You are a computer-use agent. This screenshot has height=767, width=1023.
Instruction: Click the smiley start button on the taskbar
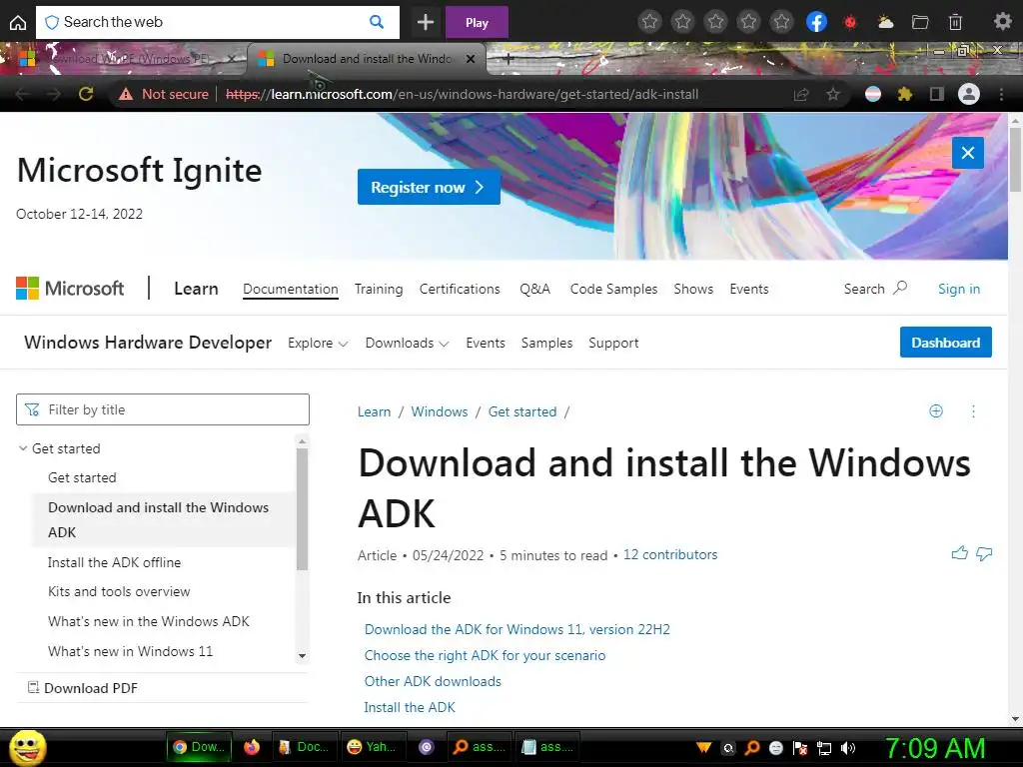[27, 747]
